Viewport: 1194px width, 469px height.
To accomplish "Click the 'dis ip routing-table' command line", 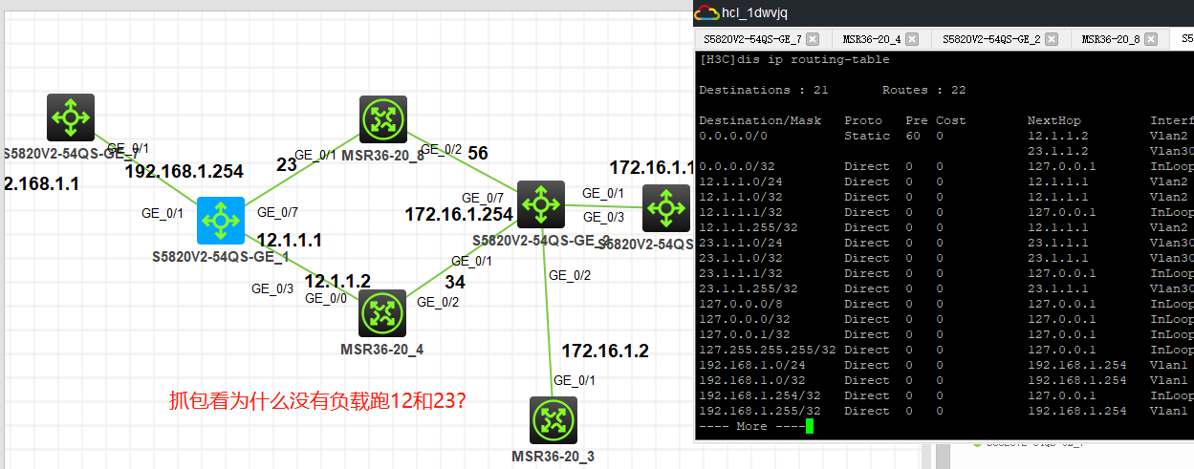I will [794, 59].
